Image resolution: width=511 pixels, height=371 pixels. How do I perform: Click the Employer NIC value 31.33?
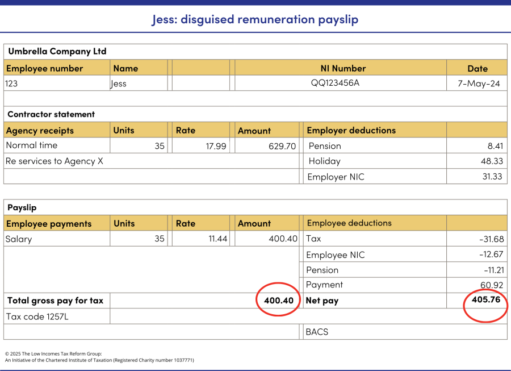pos(492,177)
